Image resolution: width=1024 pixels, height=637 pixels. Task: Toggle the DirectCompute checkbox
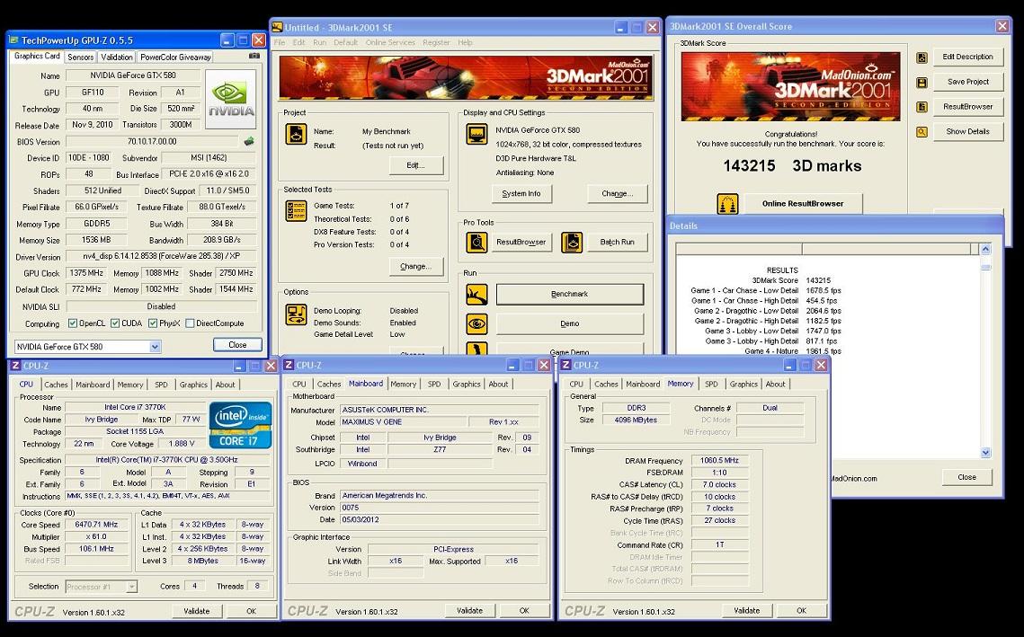coord(190,323)
